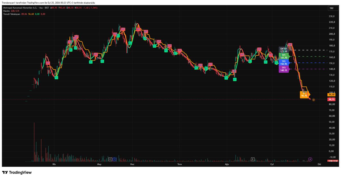Click the May month label

(x=99, y=164)
